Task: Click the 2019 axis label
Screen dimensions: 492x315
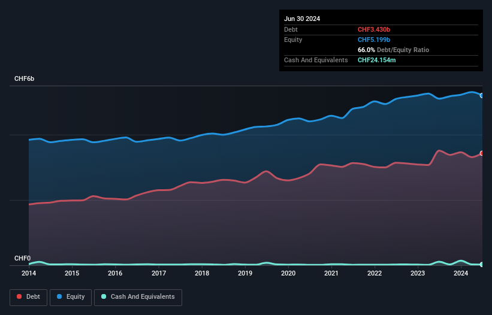Action: pyautogui.click(x=245, y=273)
